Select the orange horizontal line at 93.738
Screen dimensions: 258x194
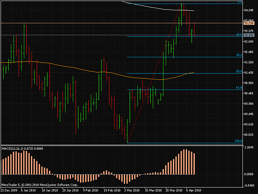point(122,23)
